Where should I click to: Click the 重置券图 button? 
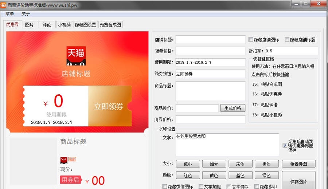[x=298, y=164]
